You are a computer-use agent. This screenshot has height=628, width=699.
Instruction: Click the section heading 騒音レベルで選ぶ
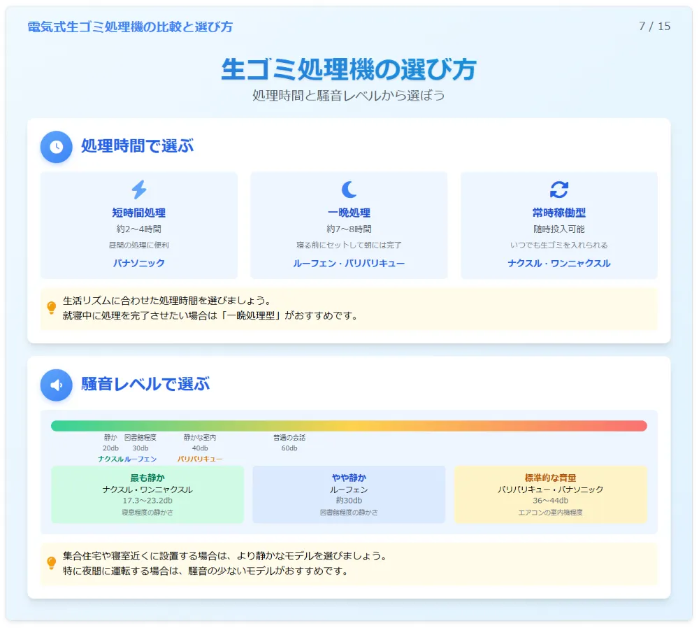pos(145,384)
